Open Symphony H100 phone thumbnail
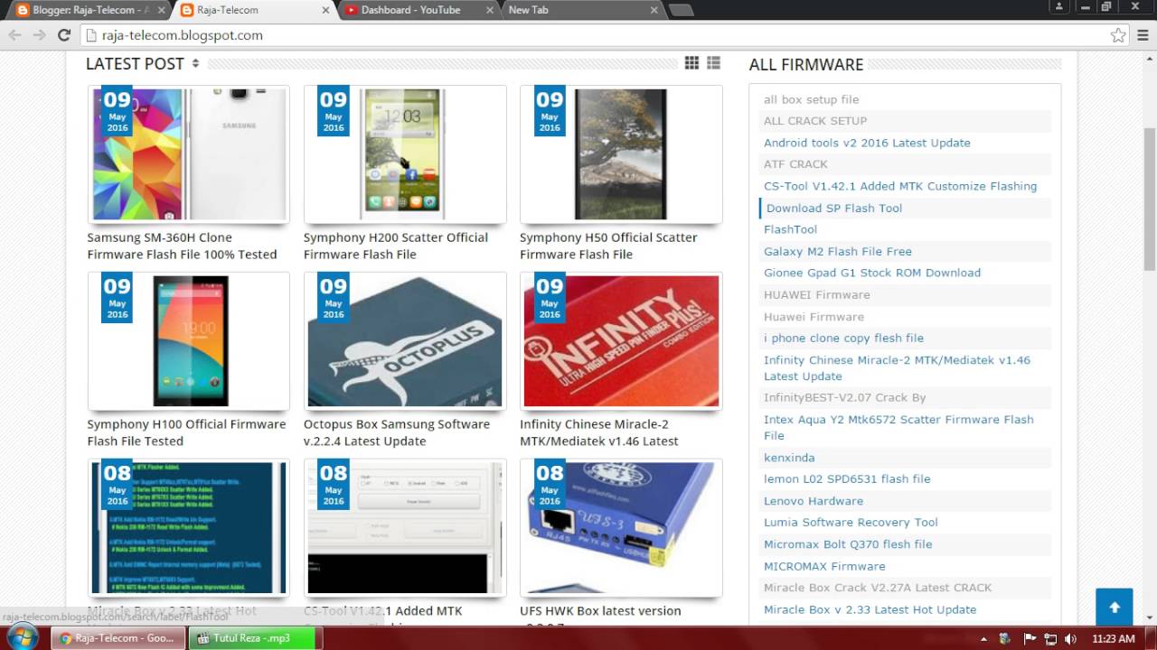This screenshot has width=1157, height=650. click(x=189, y=340)
